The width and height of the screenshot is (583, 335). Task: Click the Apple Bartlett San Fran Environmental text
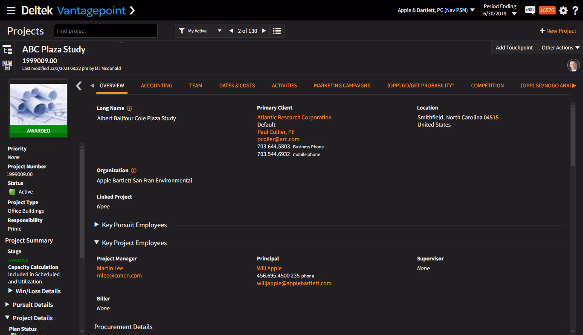click(145, 180)
